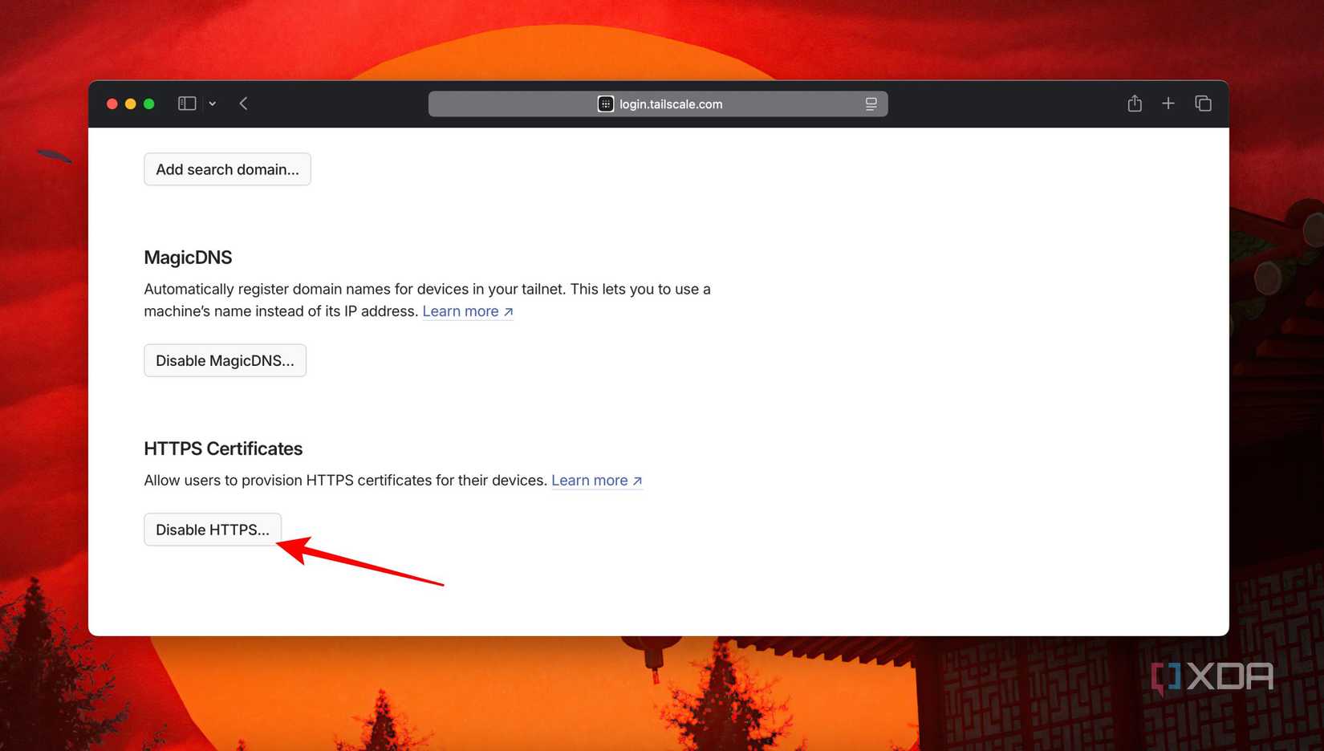The height and width of the screenshot is (751, 1324).
Task: Click the MagicDNS section heading
Action: (x=188, y=257)
